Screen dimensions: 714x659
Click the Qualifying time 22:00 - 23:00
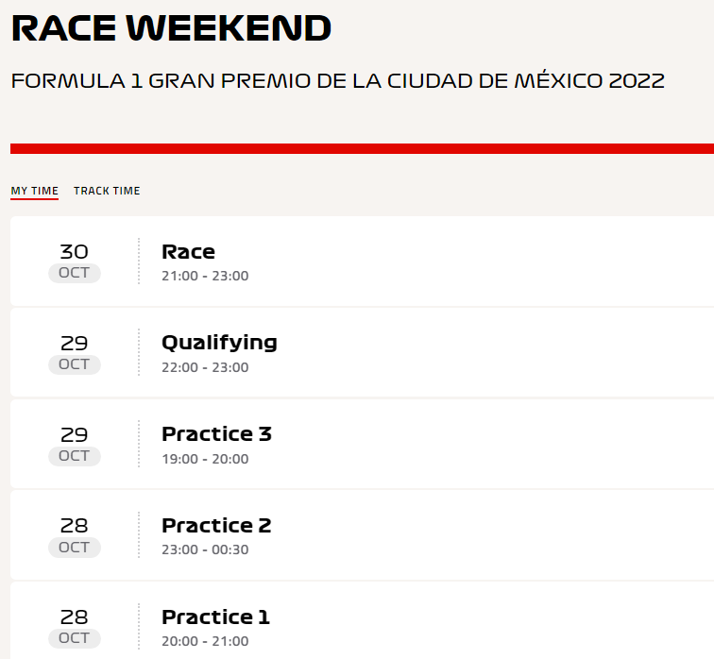(205, 367)
